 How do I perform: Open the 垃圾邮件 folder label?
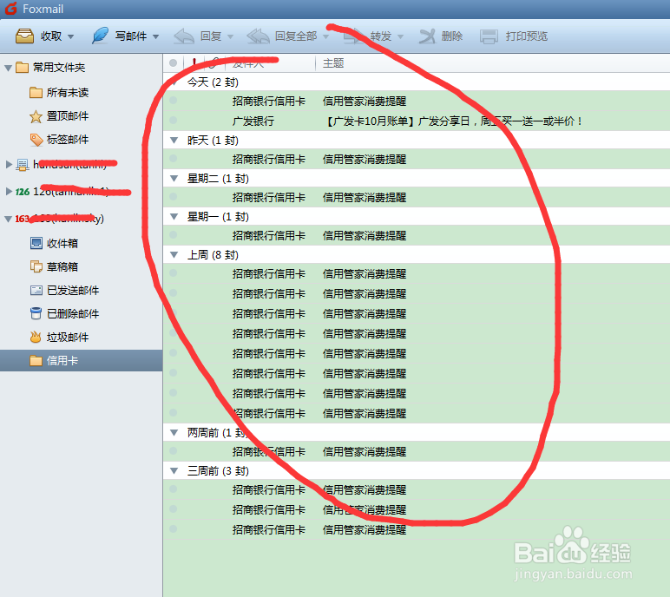coord(68,338)
